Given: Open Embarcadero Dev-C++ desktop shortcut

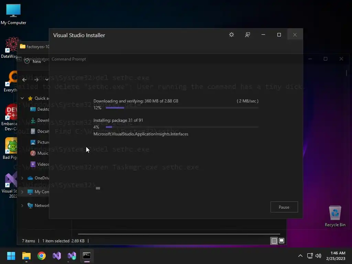Looking at the screenshot, I should point(9,117).
